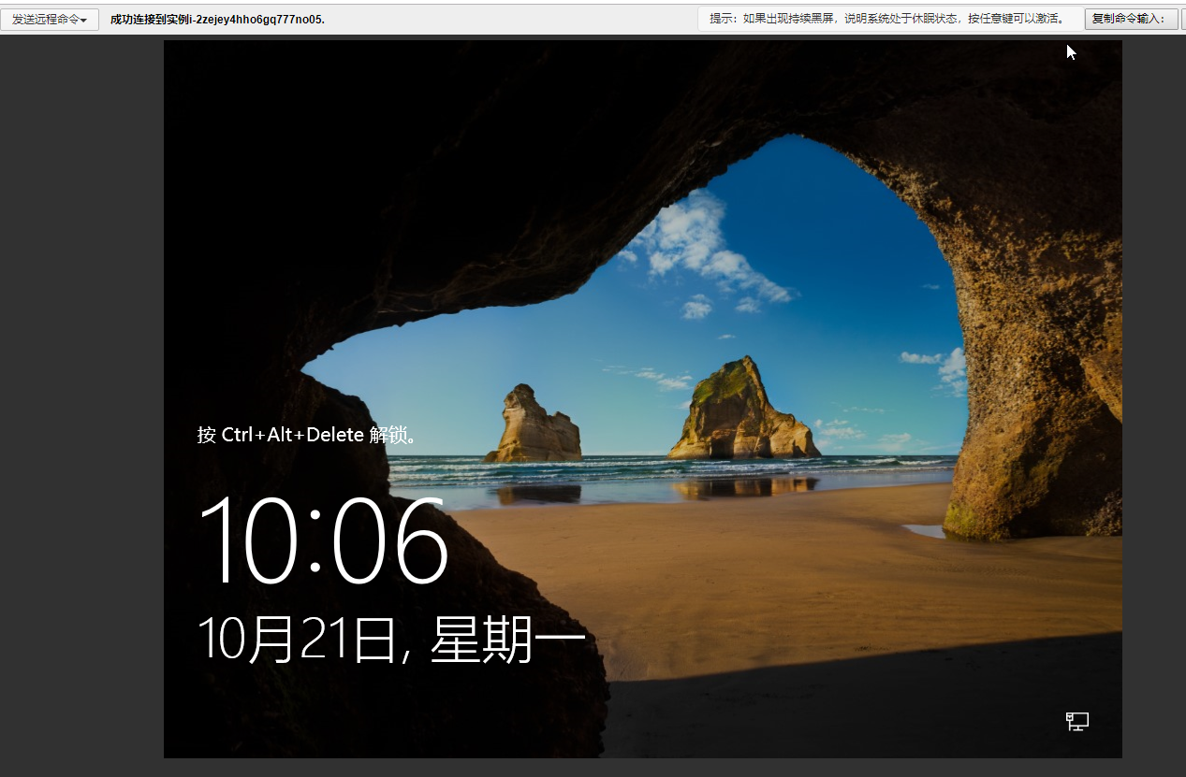This screenshot has height=777, width=1186.
Task: Click the 复制命令输入 button
Action: (1131, 20)
